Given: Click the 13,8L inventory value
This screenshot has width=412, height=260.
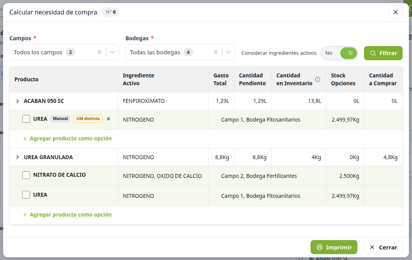Looking at the screenshot, I should point(314,101).
